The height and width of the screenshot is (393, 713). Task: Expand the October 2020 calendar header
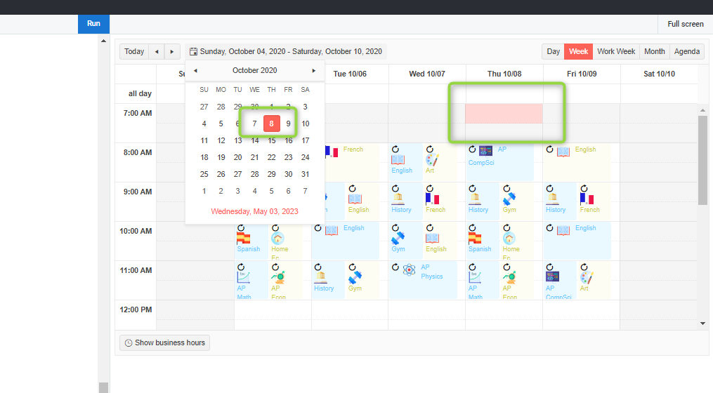tap(254, 70)
